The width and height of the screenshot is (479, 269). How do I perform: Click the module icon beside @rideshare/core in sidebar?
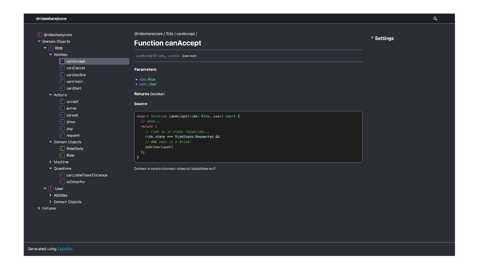(39, 35)
